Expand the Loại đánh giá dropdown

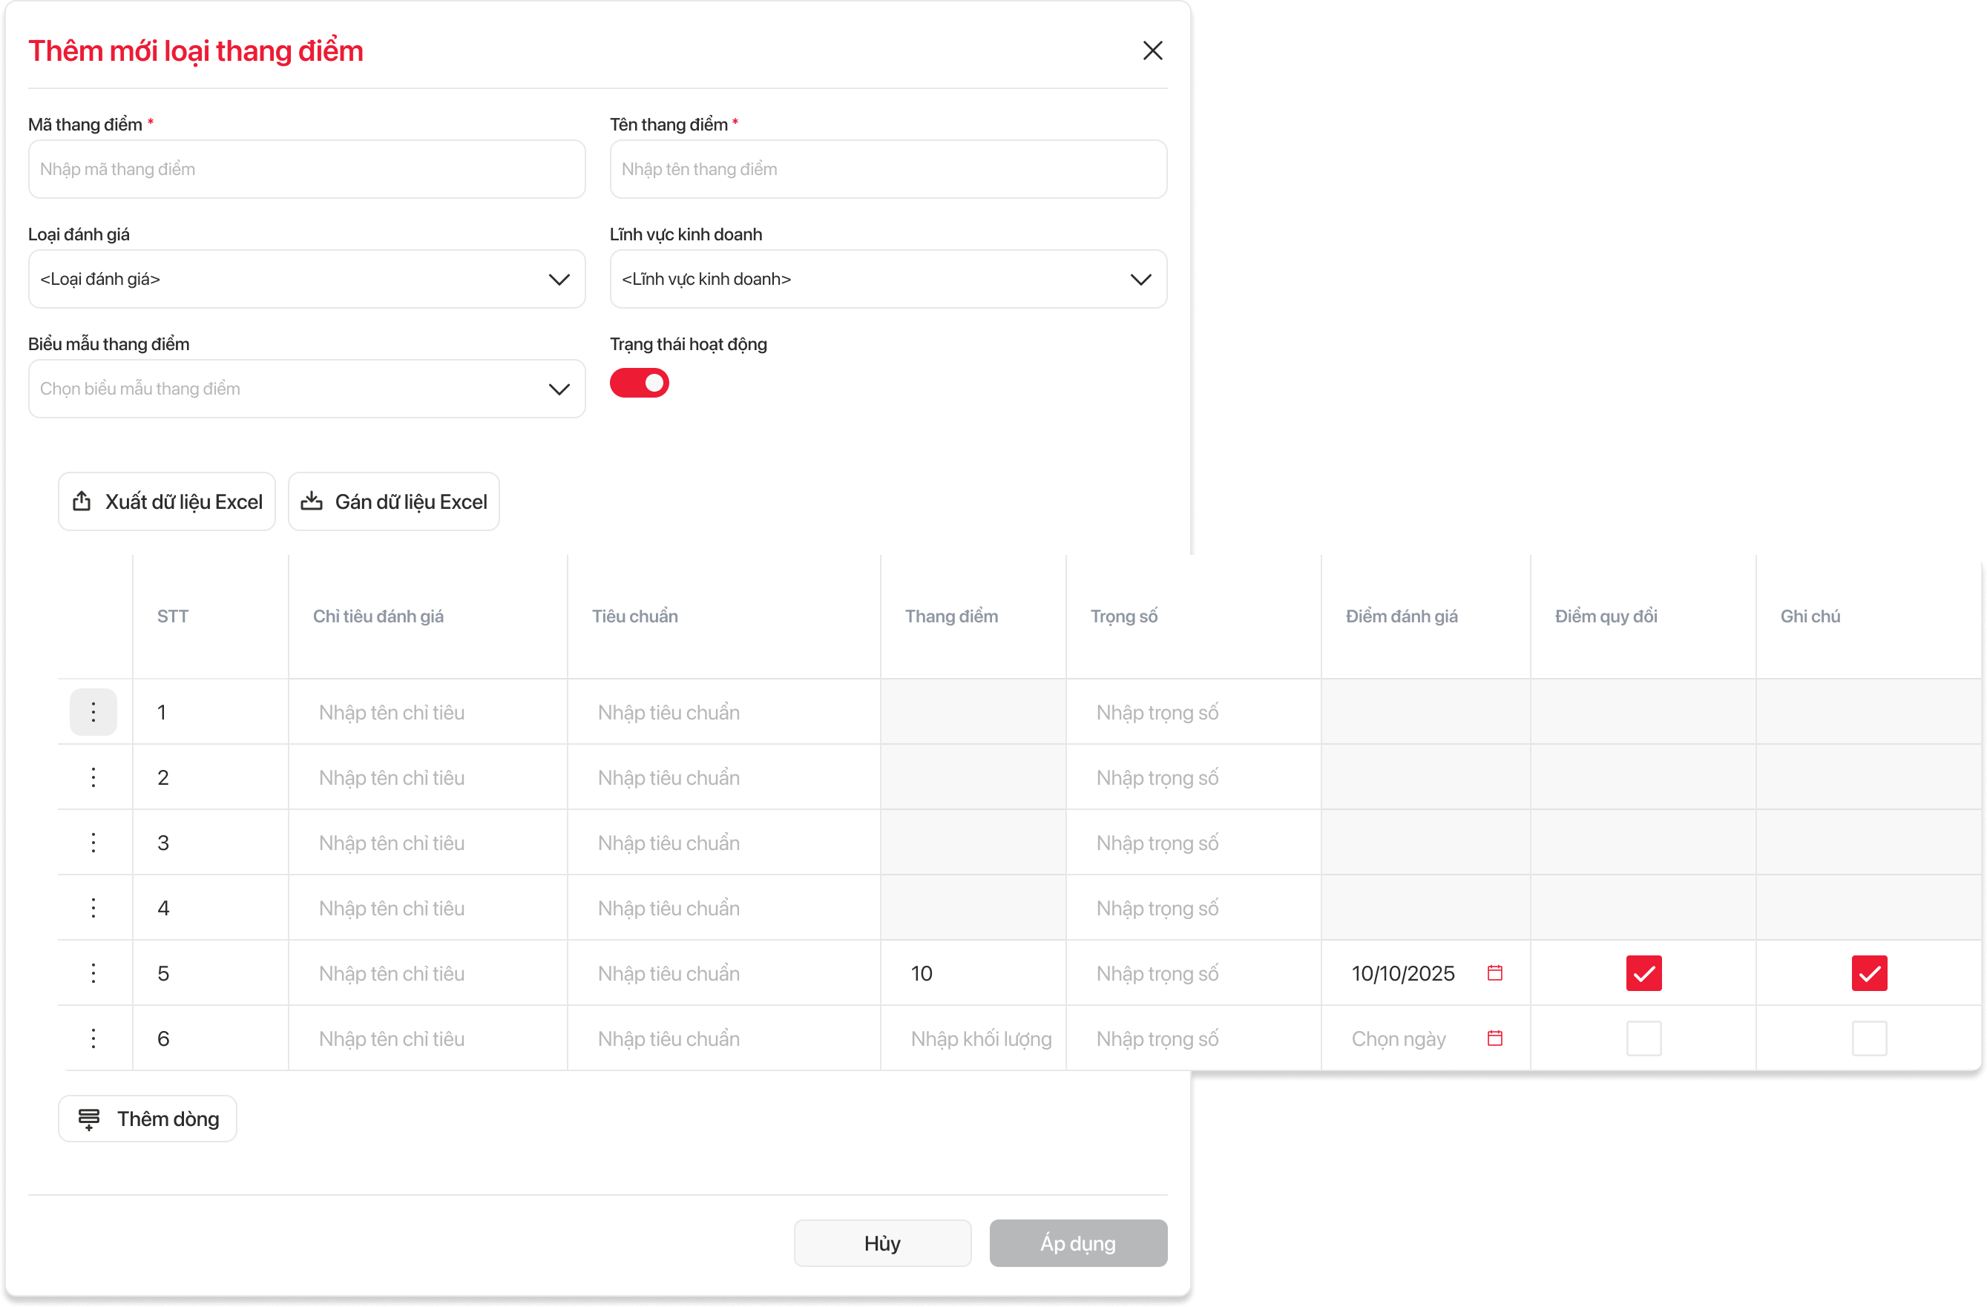coord(306,279)
